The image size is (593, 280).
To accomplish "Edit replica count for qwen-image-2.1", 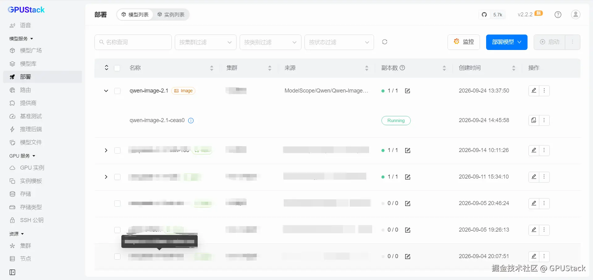I will 408,91.
